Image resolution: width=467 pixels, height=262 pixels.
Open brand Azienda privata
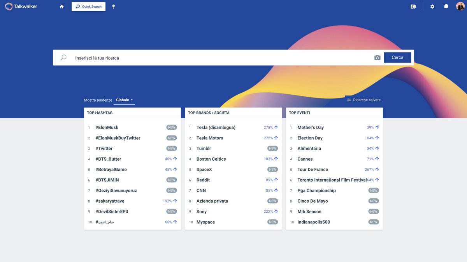212,201
